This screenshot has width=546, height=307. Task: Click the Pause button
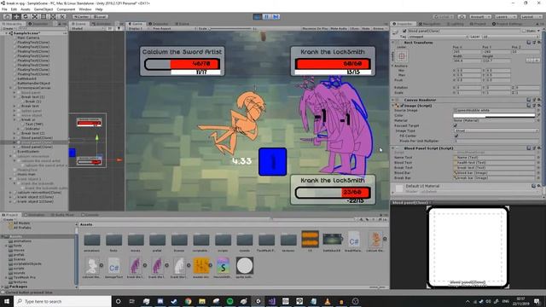(x=267, y=16)
